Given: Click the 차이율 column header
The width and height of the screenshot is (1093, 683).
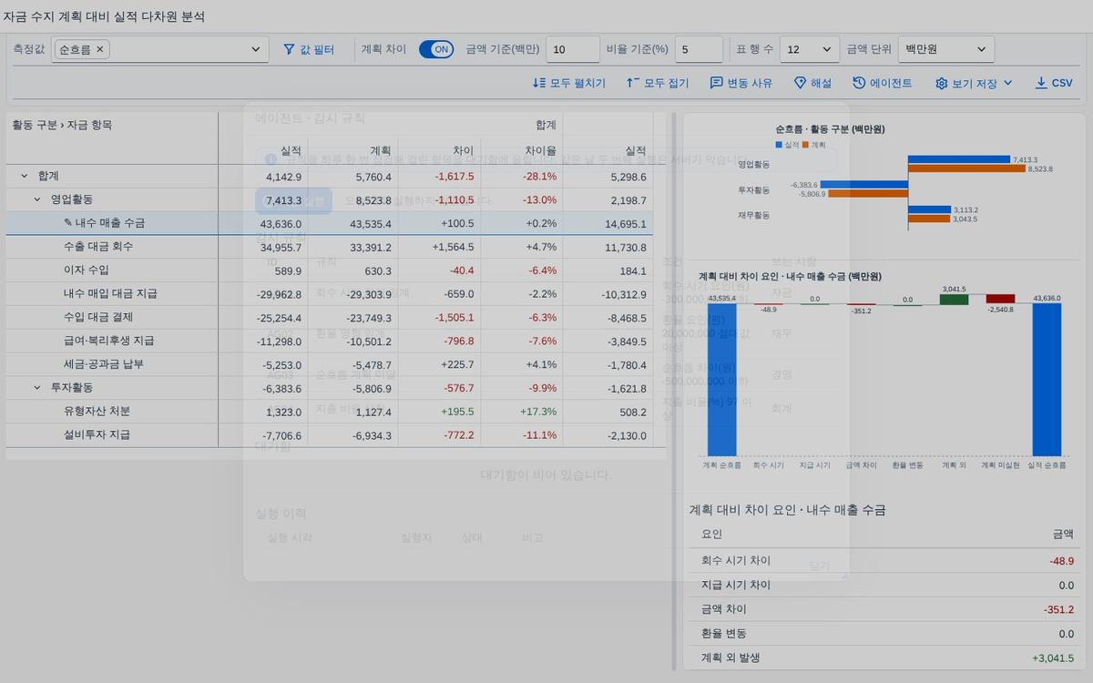Looking at the screenshot, I should pos(522,150).
